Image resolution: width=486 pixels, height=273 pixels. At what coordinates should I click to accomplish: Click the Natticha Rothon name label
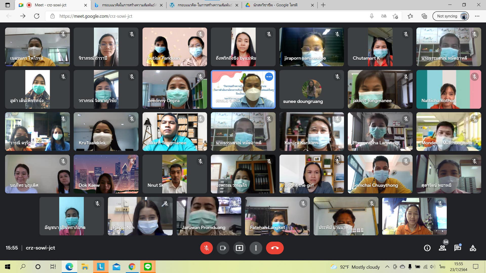(x=438, y=101)
